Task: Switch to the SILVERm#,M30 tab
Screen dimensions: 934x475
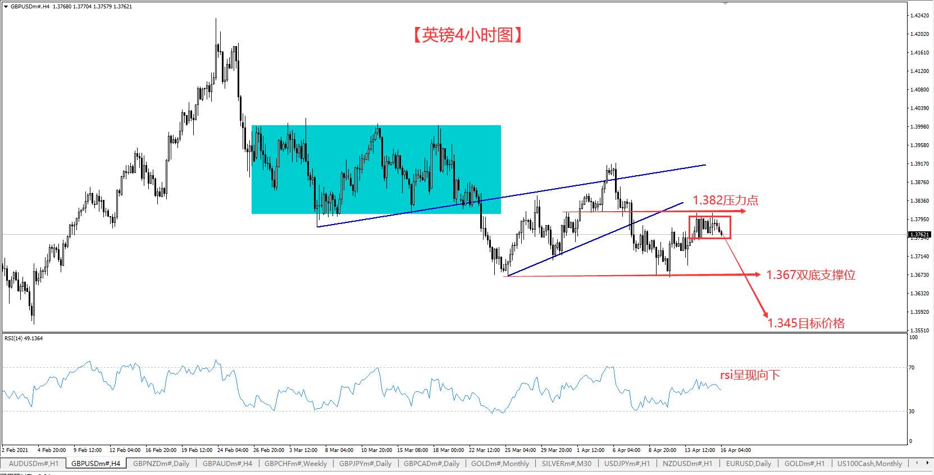Action: (x=567, y=464)
